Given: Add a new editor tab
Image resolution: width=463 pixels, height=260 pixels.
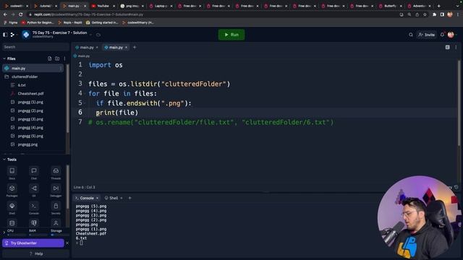Looking at the screenshot, I should pyautogui.click(x=135, y=48).
